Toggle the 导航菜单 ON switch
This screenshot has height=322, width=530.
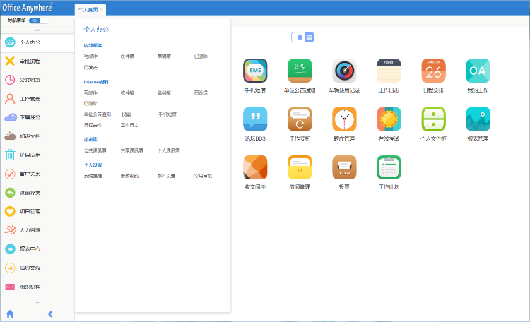[35, 20]
